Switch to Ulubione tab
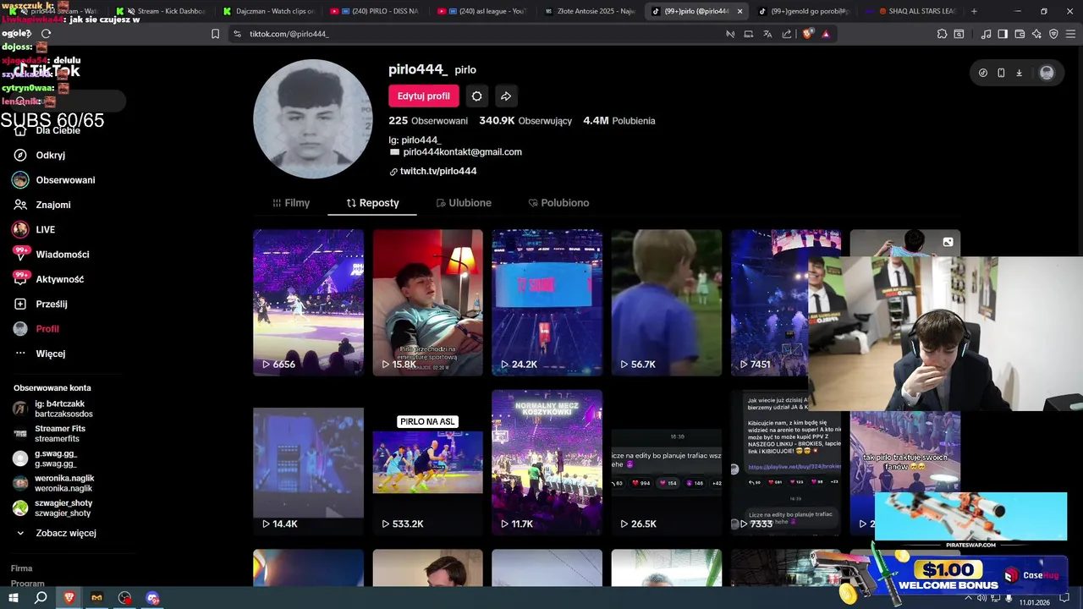This screenshot has height=609, width=1083. point(464,203)
